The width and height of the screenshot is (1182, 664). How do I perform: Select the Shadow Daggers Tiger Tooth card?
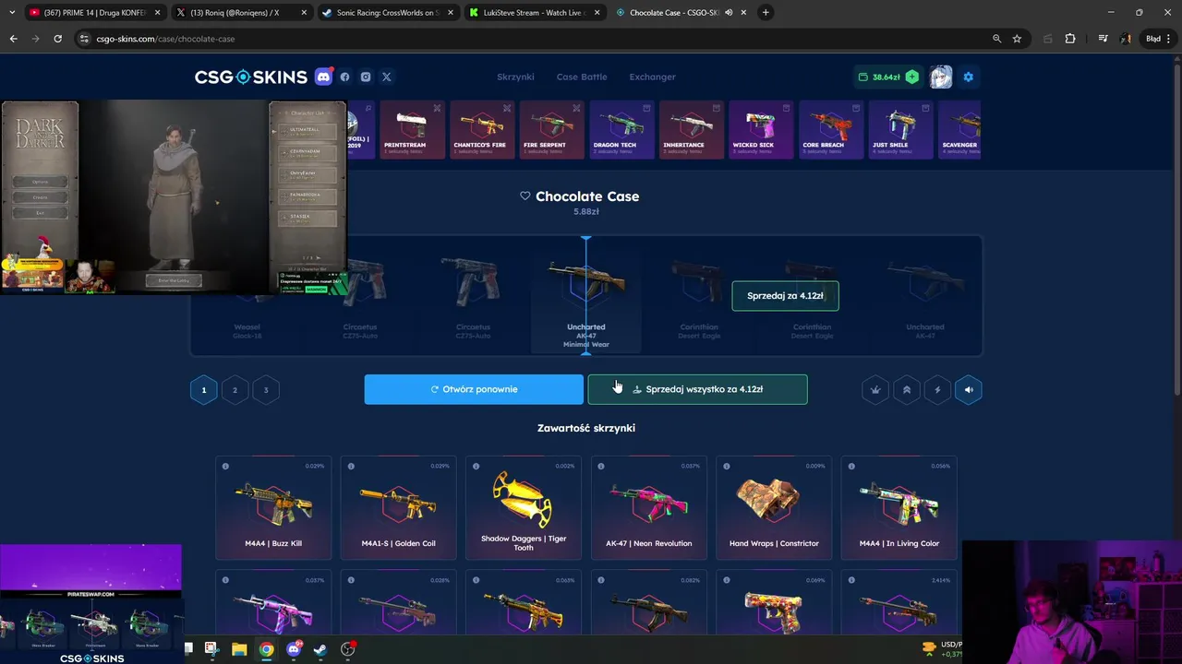click(524, 508)
